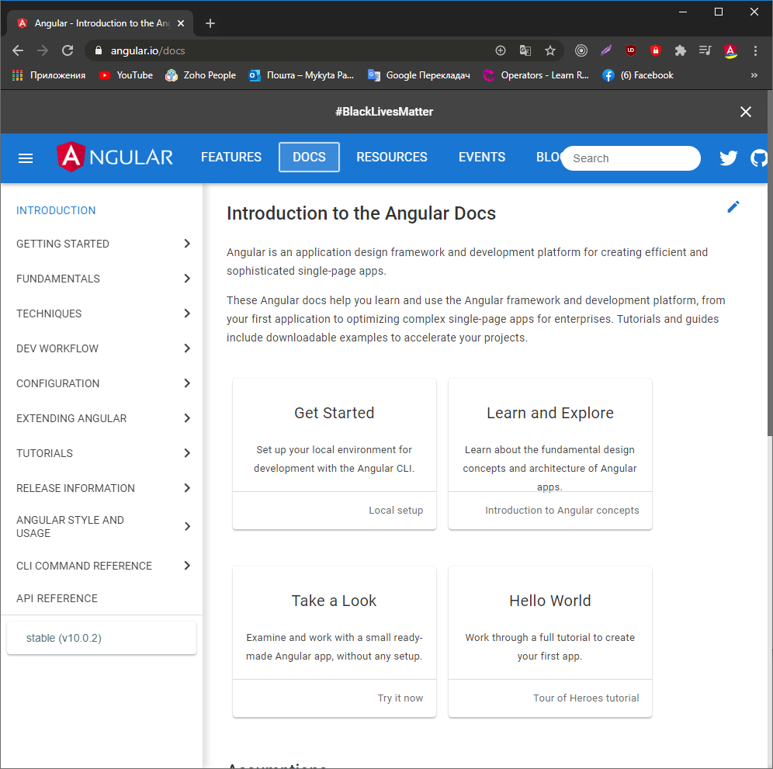Open the BLOG menu item

tap(548, 158)
